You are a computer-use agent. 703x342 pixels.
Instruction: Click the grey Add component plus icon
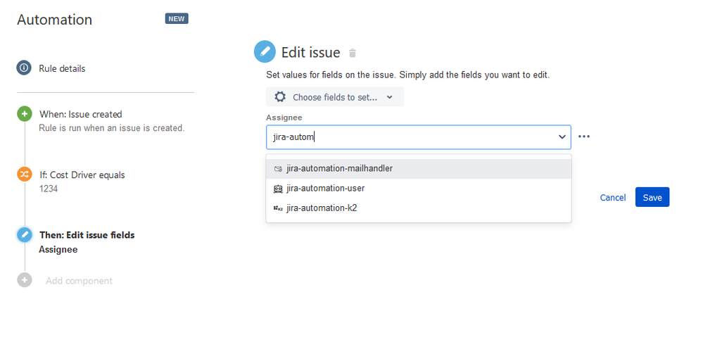pos(24,280)
